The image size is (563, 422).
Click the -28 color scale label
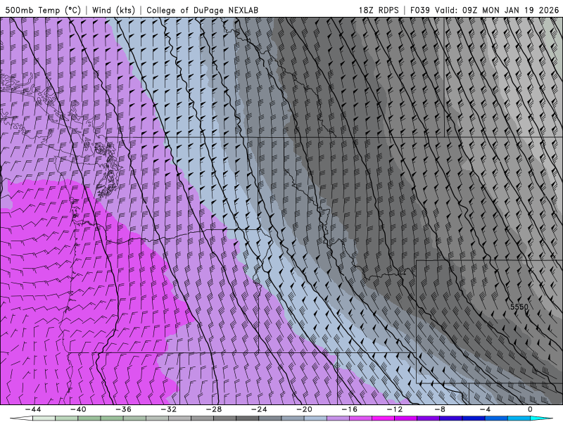(x=214, y=409)
